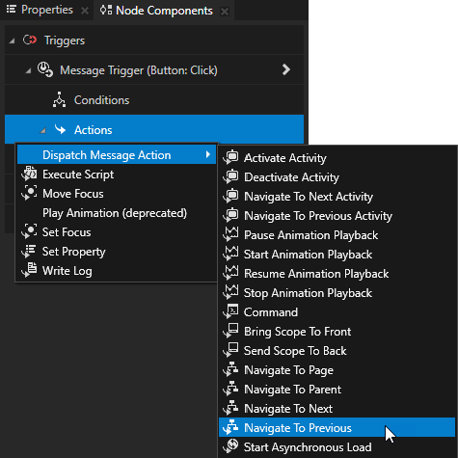Select the Command action
The image size is (458, 458).
tap(337, 312)
